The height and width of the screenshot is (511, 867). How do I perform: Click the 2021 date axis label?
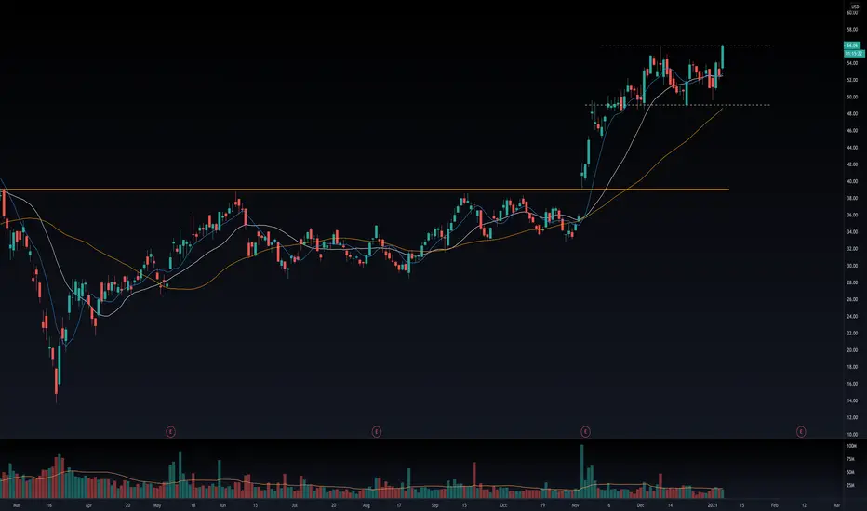pos(713,504)
